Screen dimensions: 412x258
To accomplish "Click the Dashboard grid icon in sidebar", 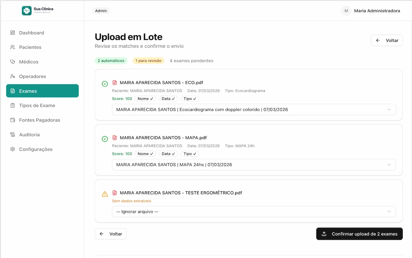I will point(13,33).
